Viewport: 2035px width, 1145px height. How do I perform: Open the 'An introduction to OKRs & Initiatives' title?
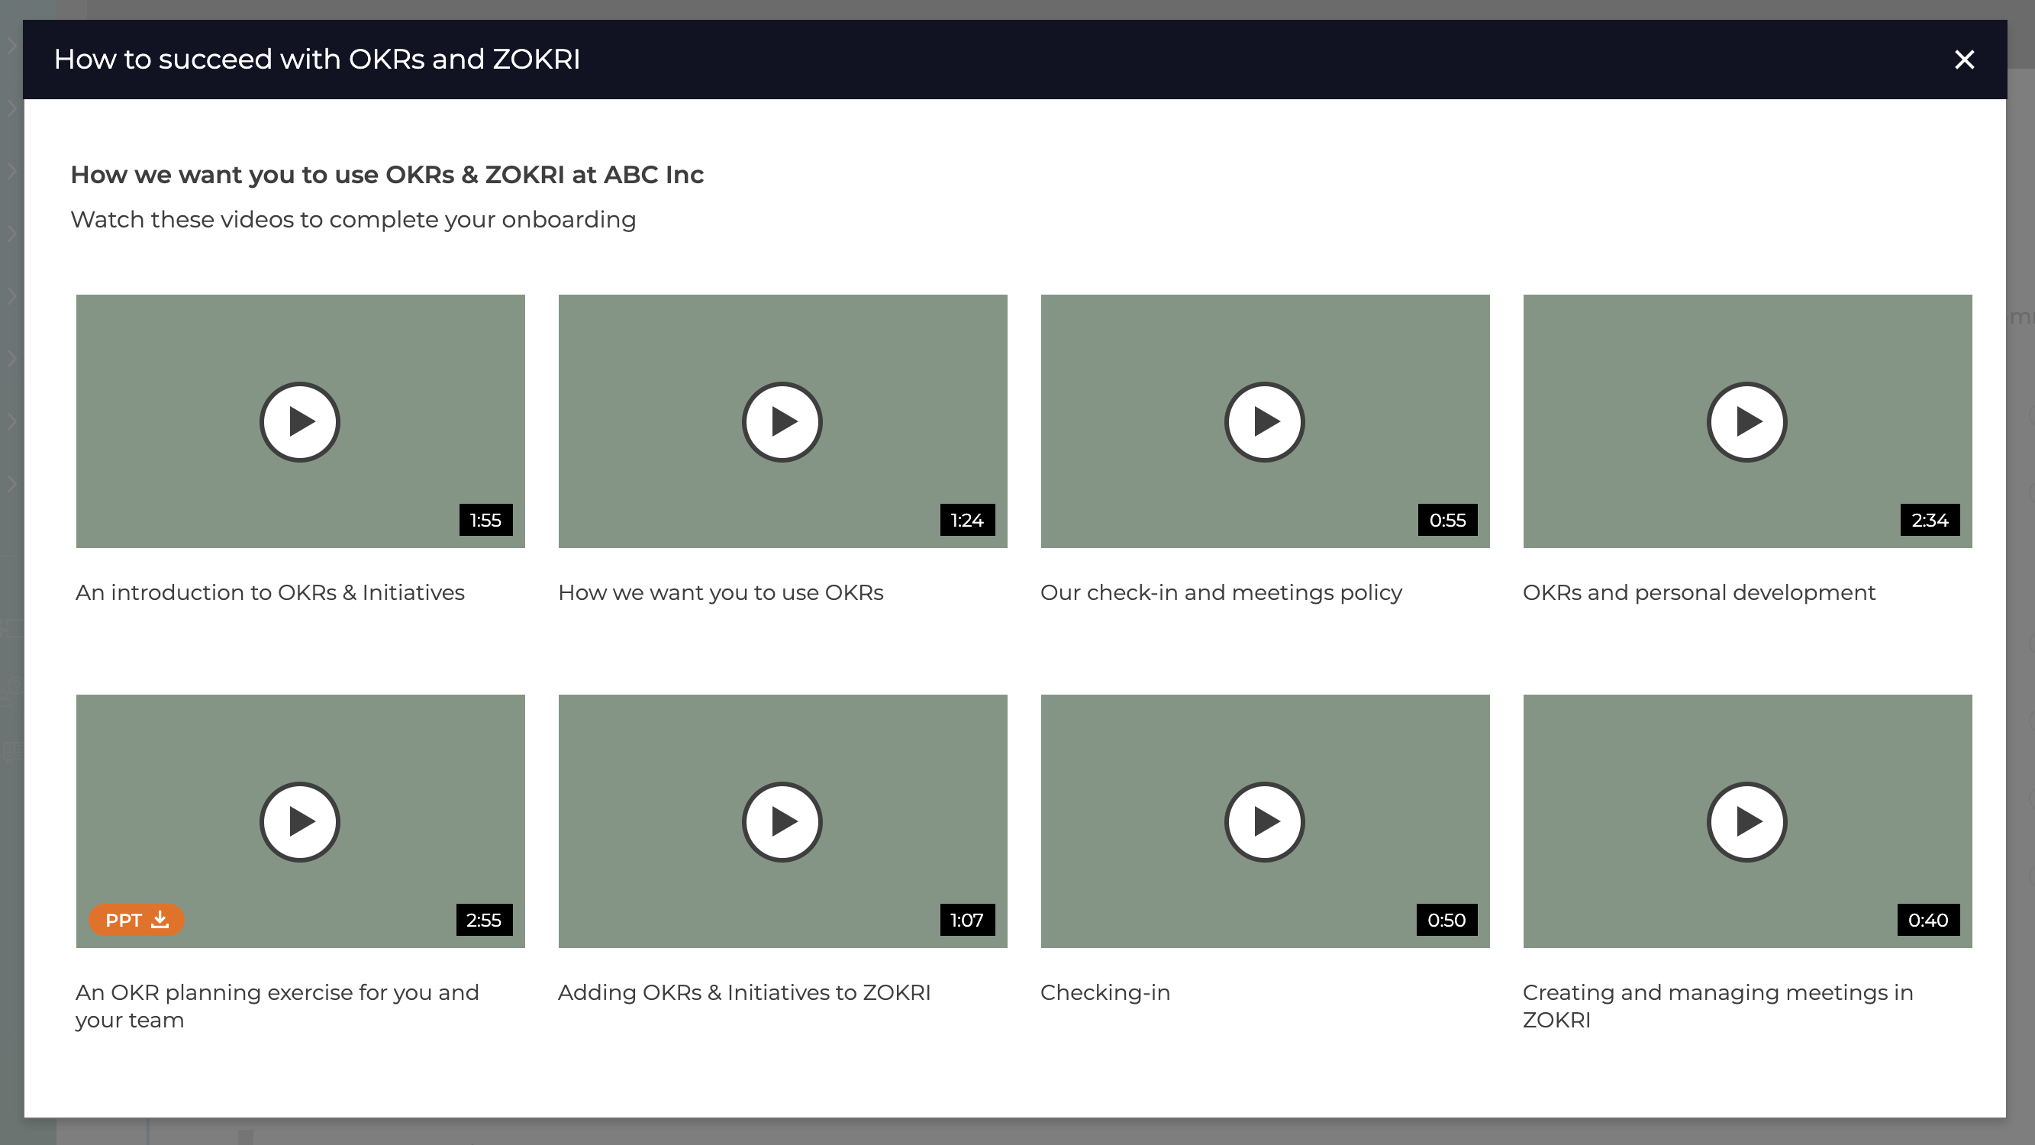[270, 592]
